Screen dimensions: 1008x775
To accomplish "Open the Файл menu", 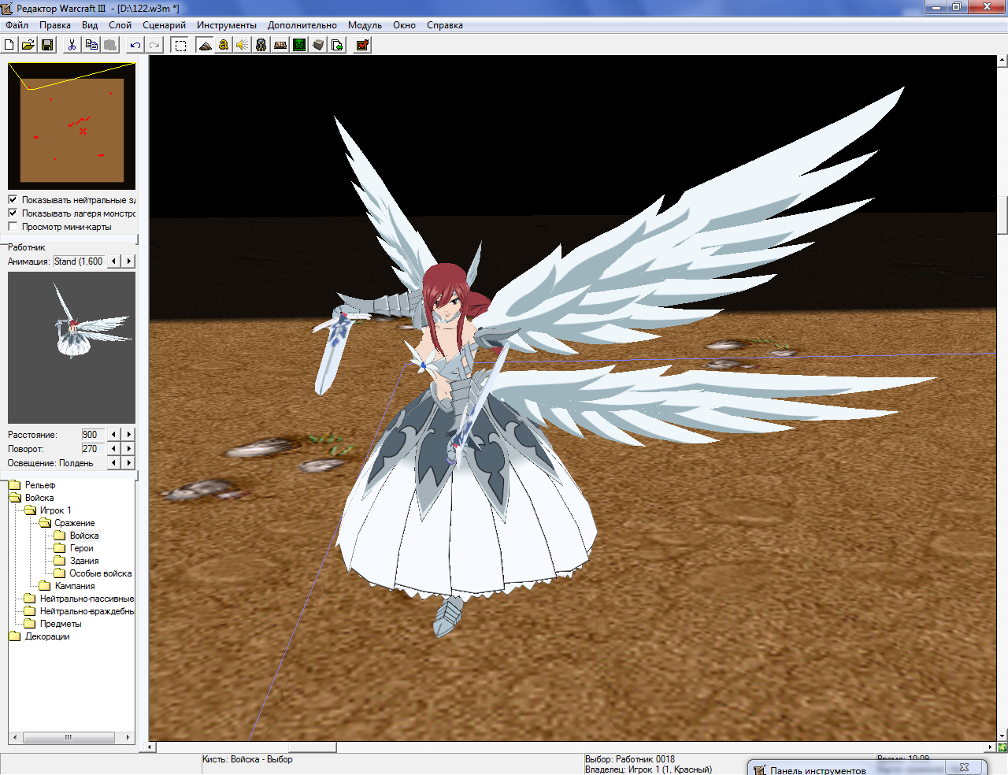I will click(17, 25).
